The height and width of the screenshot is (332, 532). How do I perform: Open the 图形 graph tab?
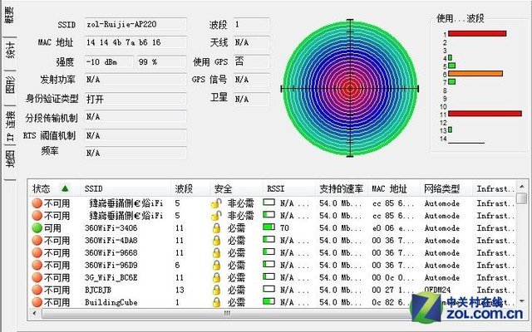click(x=10, y=85)
